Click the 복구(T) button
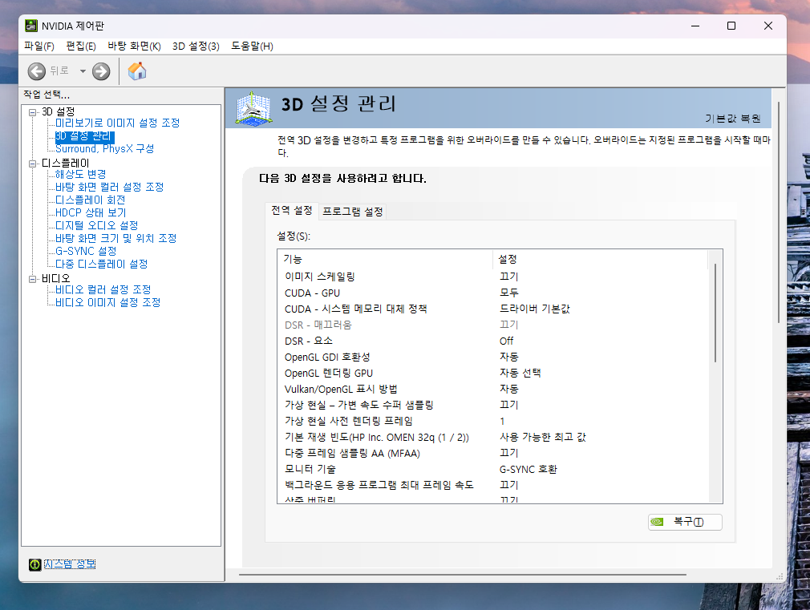Viewport: 810px width, 610px height. point(685,522)
